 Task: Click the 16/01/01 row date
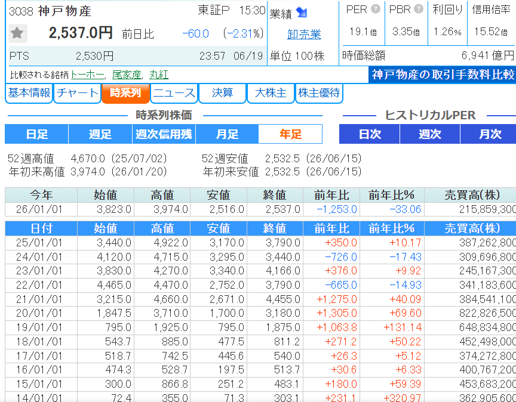(x=39, y=370)
